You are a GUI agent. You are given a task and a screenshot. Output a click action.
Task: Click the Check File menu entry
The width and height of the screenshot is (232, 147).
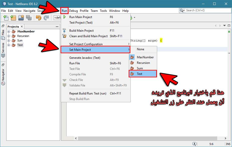(x=96, y=80)
